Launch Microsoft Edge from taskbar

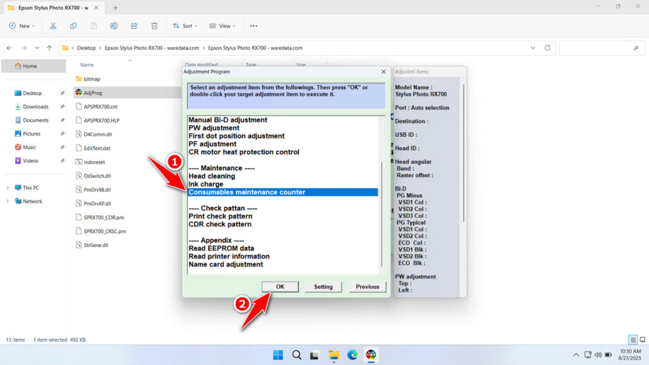[x=352, y=355]
